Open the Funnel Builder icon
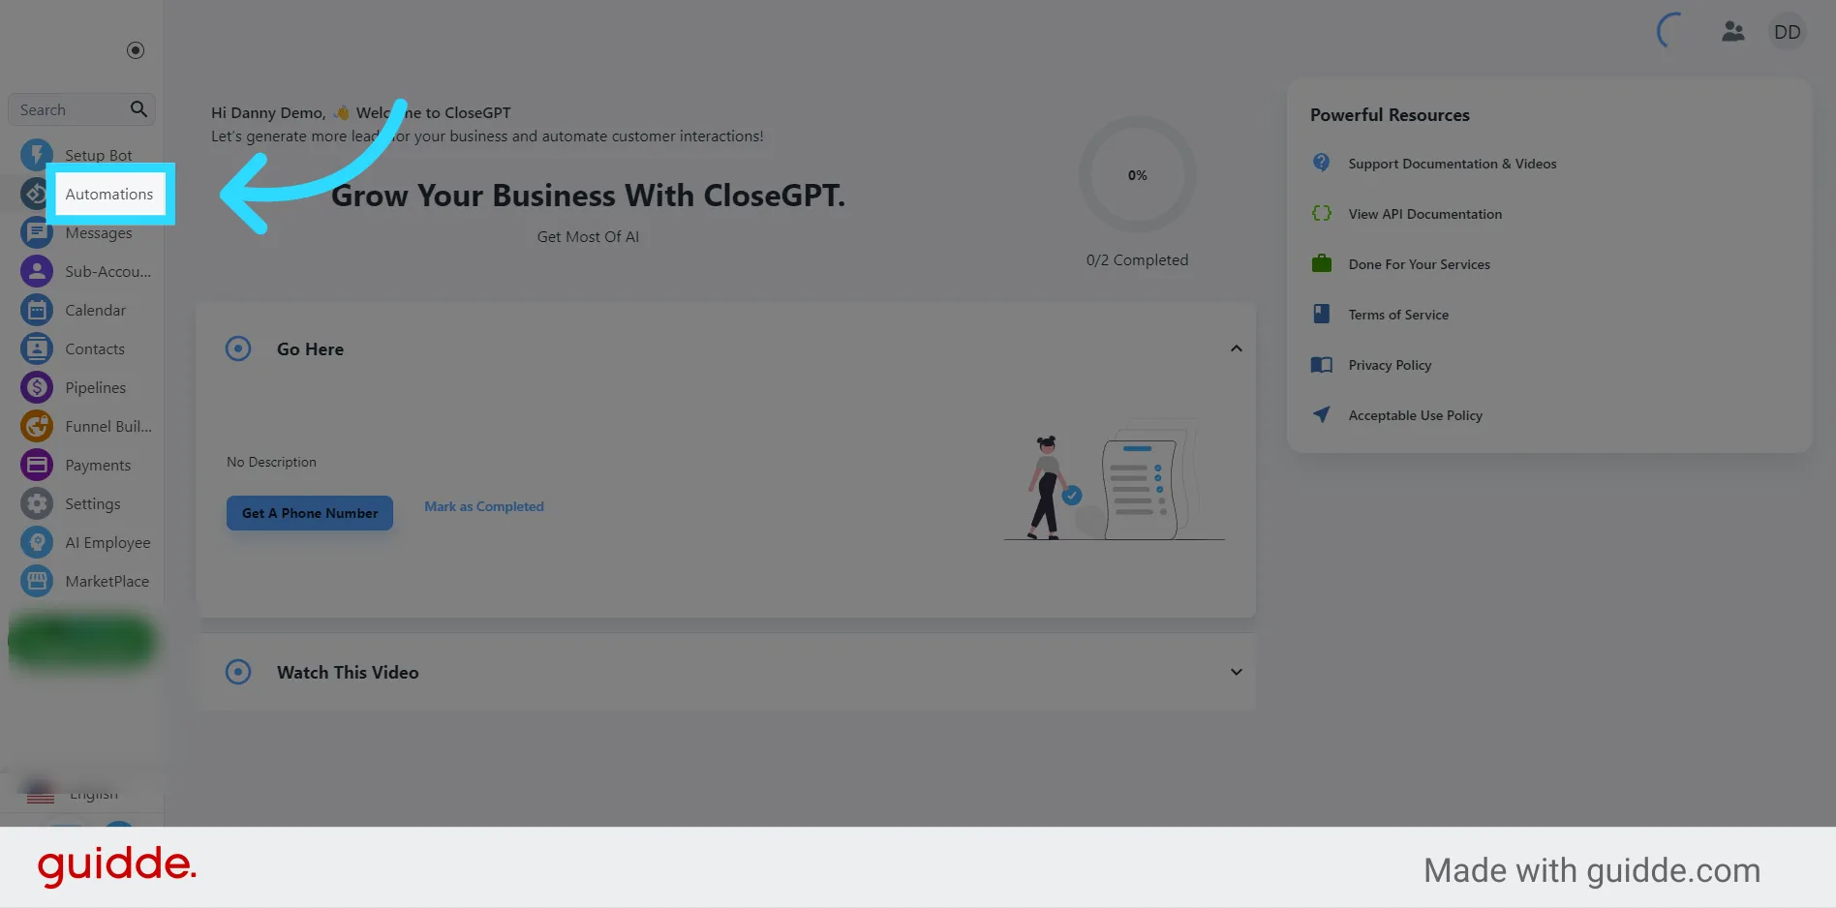 (x=37, y=426)
